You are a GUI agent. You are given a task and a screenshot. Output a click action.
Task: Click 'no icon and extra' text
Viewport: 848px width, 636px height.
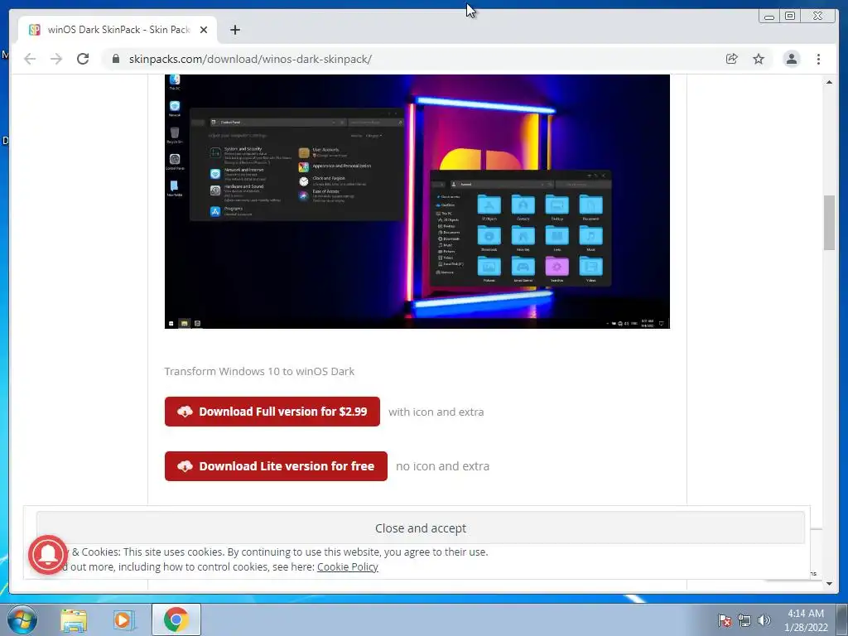click(442, 466)
